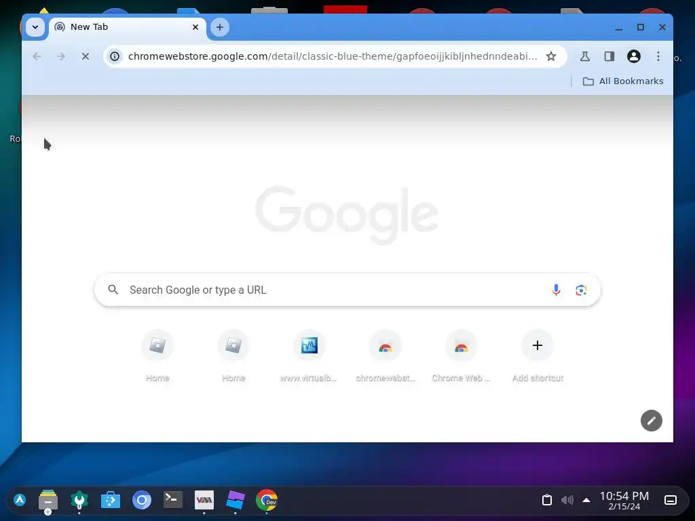Maximize the Chrome window

point(641,27)
